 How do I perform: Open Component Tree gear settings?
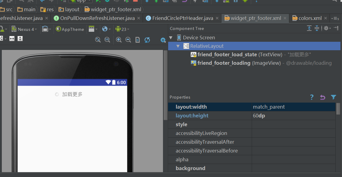pos(327,28)
